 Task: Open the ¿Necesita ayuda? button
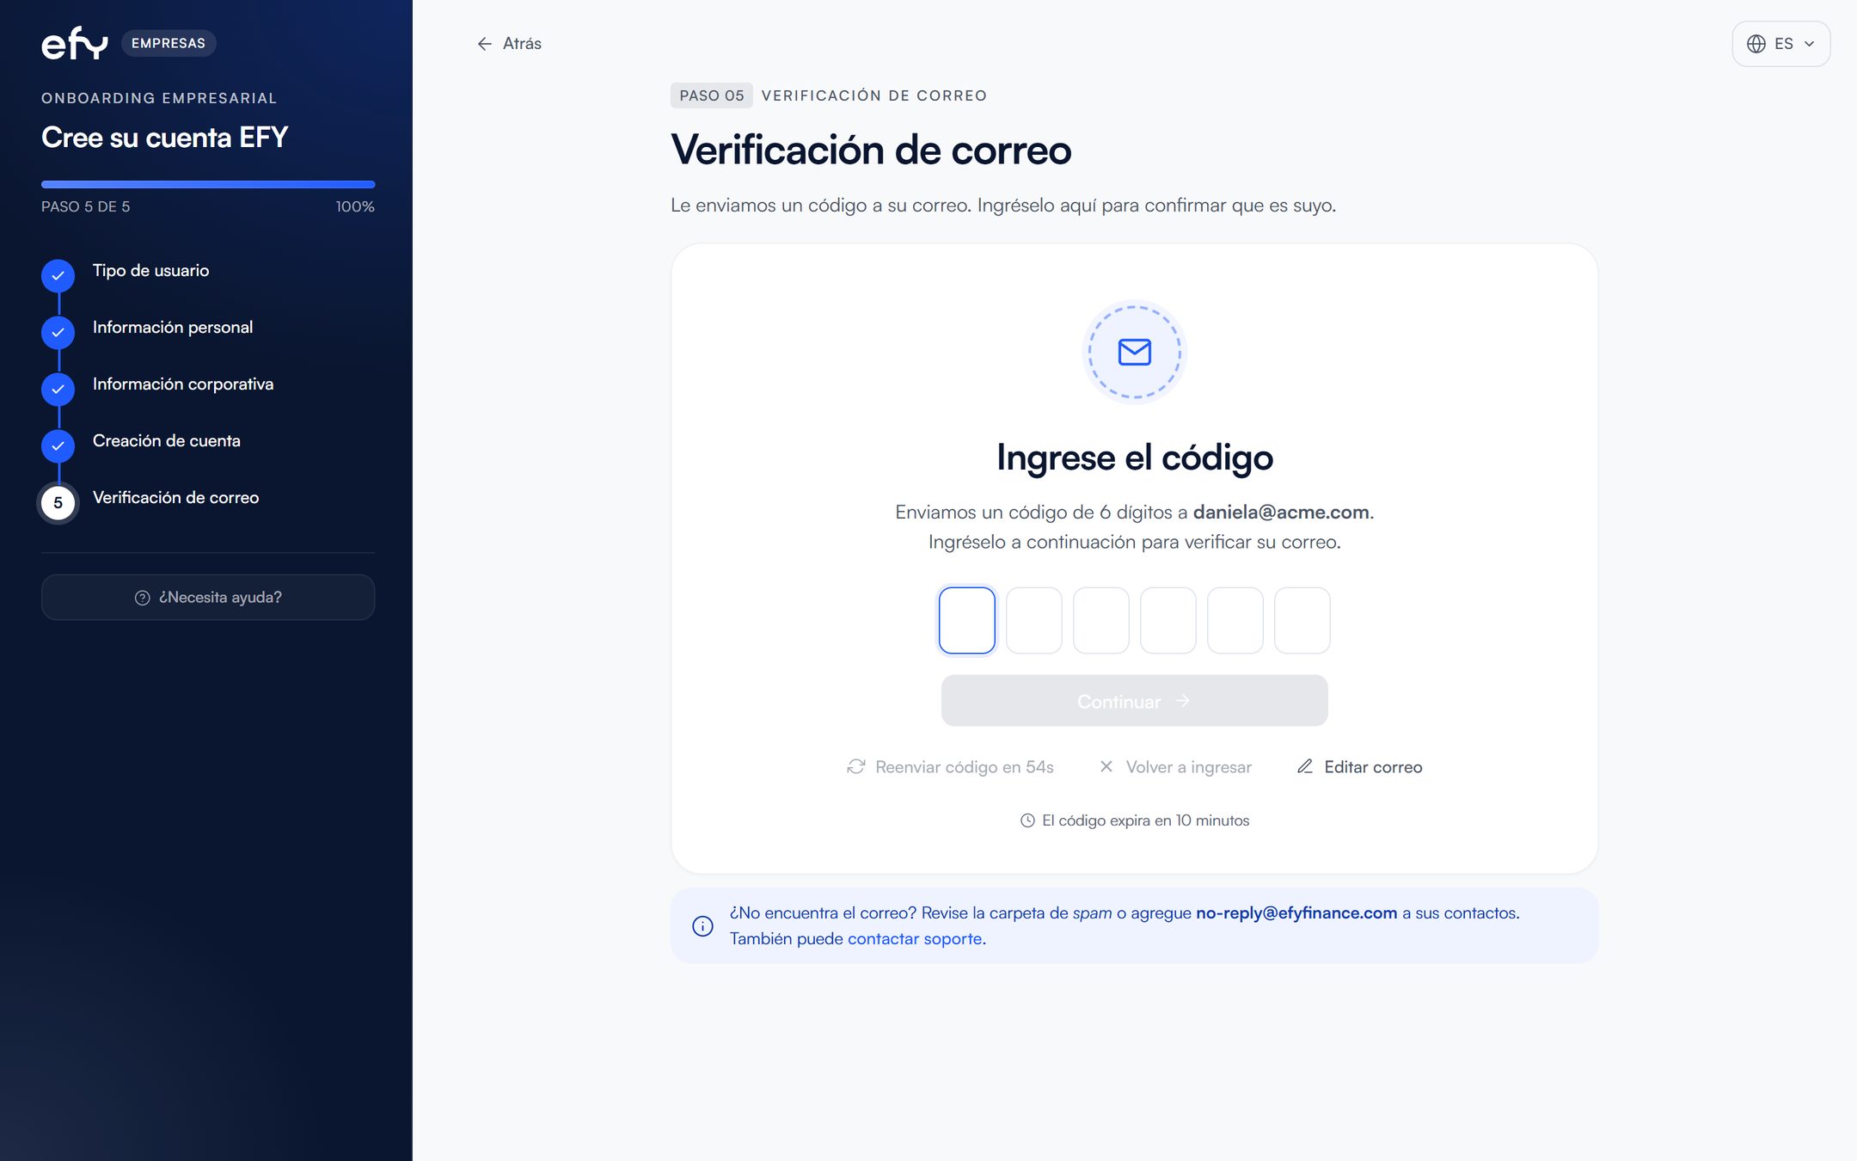208,598
